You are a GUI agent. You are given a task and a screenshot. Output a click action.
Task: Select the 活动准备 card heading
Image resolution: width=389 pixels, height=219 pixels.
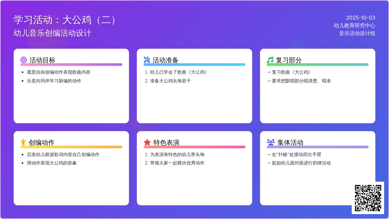pyautogui.click(x=166, y=60)
